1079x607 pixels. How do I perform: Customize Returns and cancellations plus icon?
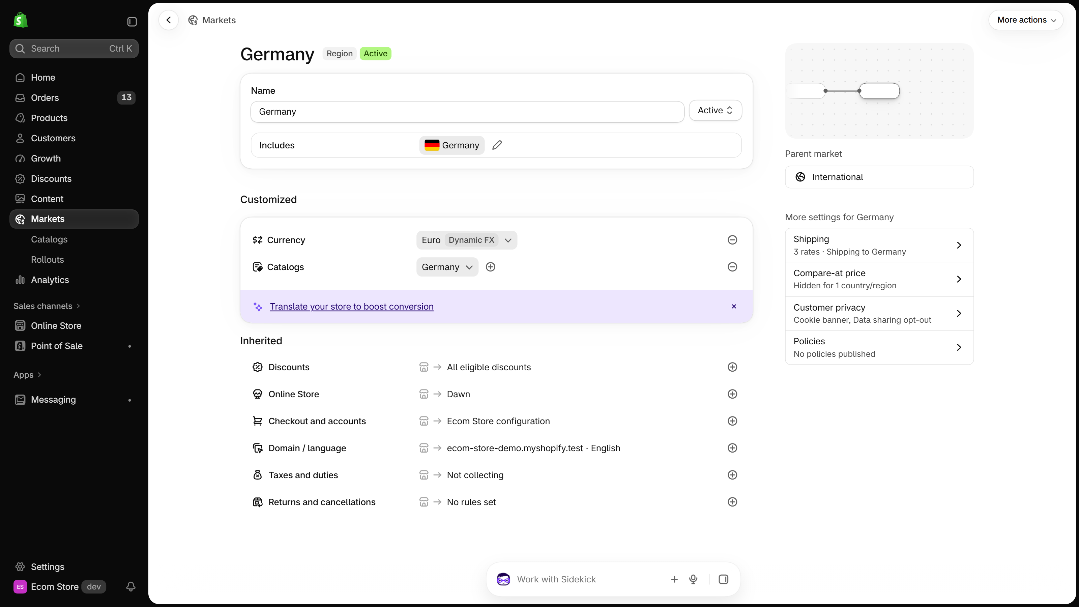click(x=732, y=502)
